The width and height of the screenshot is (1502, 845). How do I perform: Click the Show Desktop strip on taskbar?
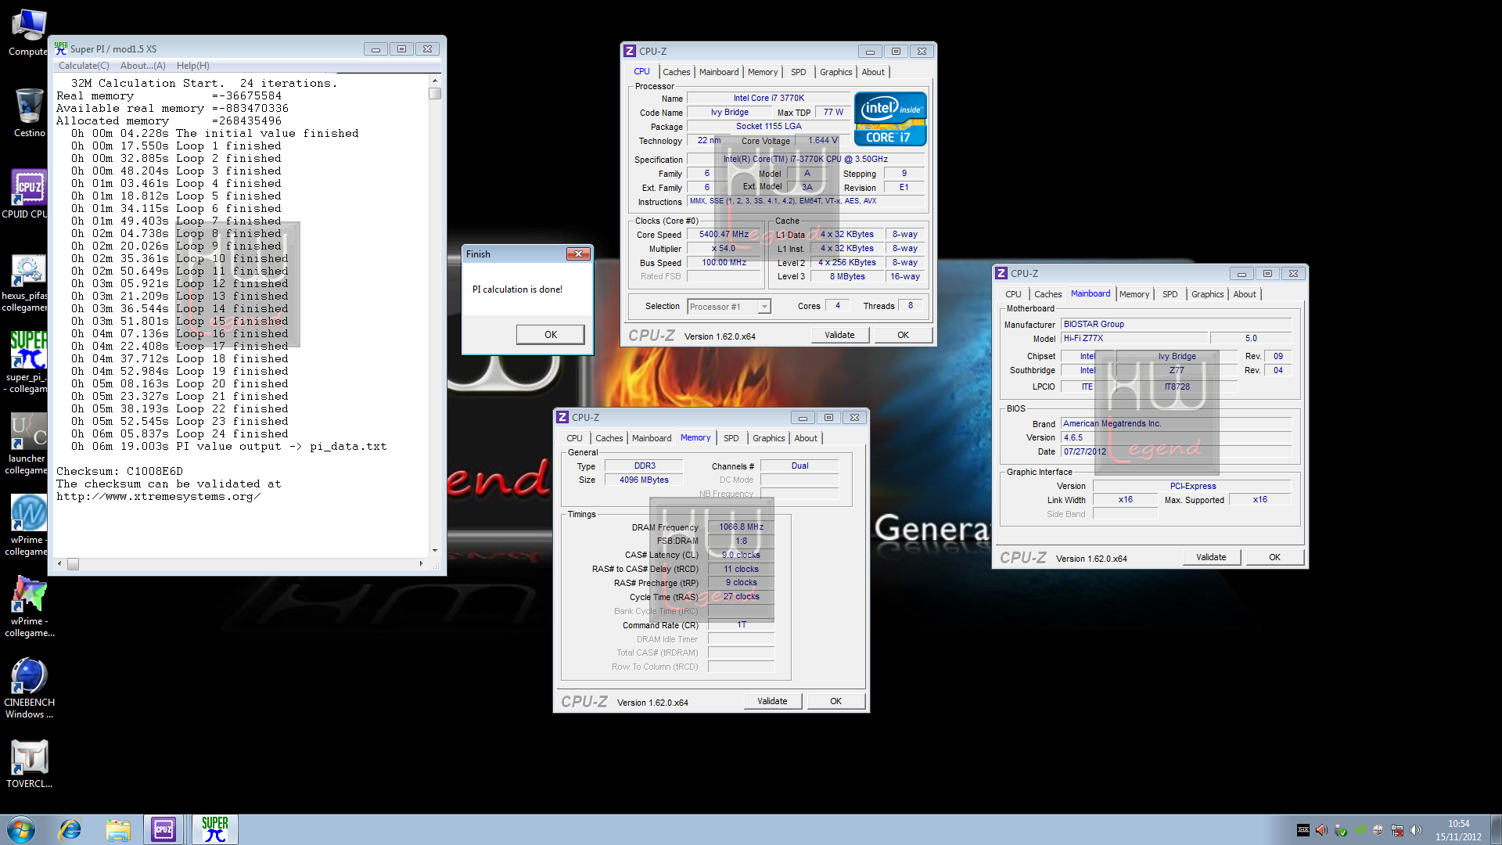pyautogui.click(x=1496, y=829)
